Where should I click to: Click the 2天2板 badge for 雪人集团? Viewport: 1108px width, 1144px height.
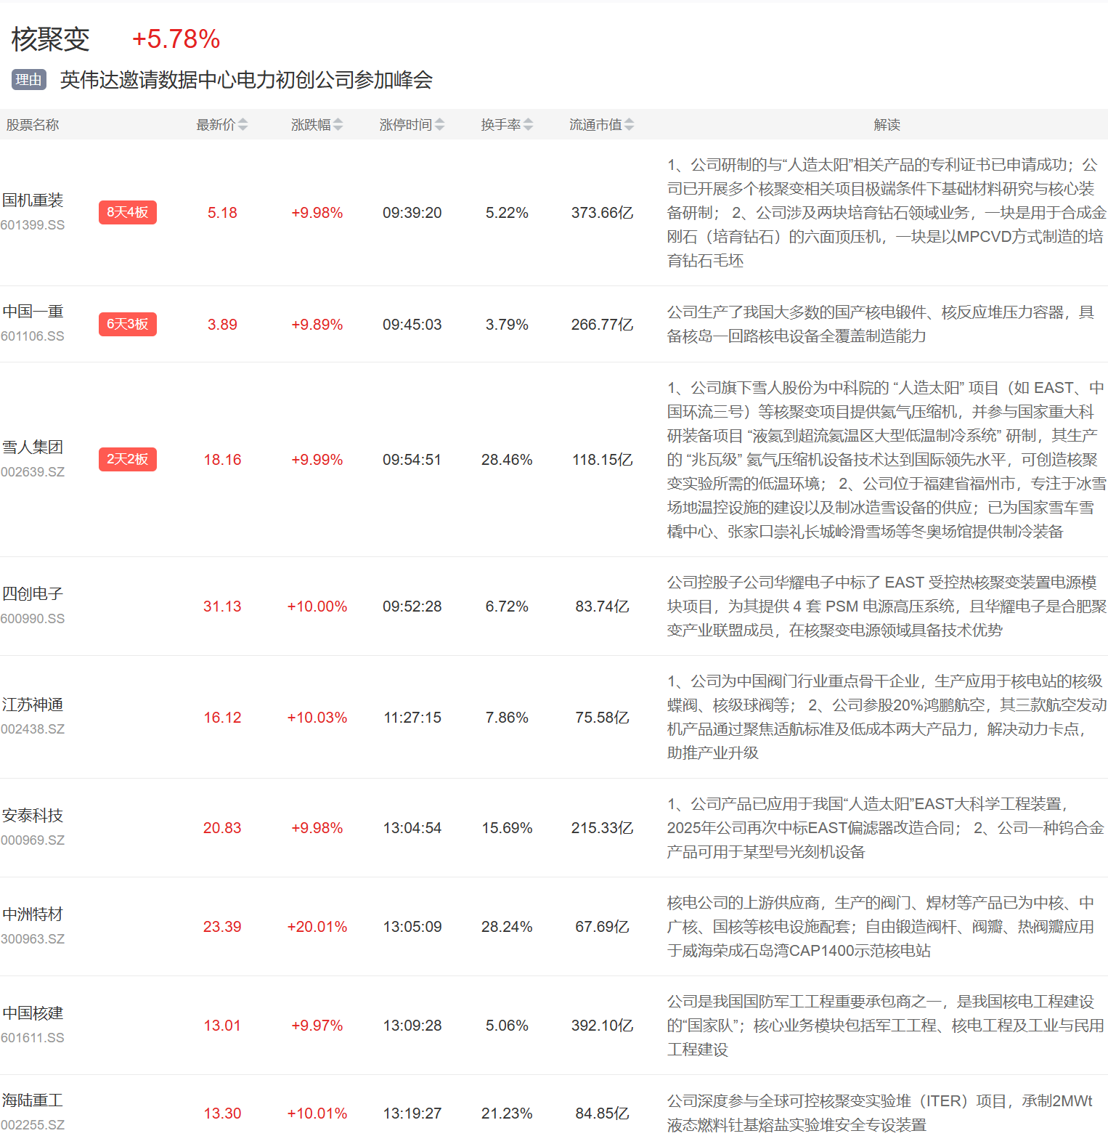[x=127, y=459]
